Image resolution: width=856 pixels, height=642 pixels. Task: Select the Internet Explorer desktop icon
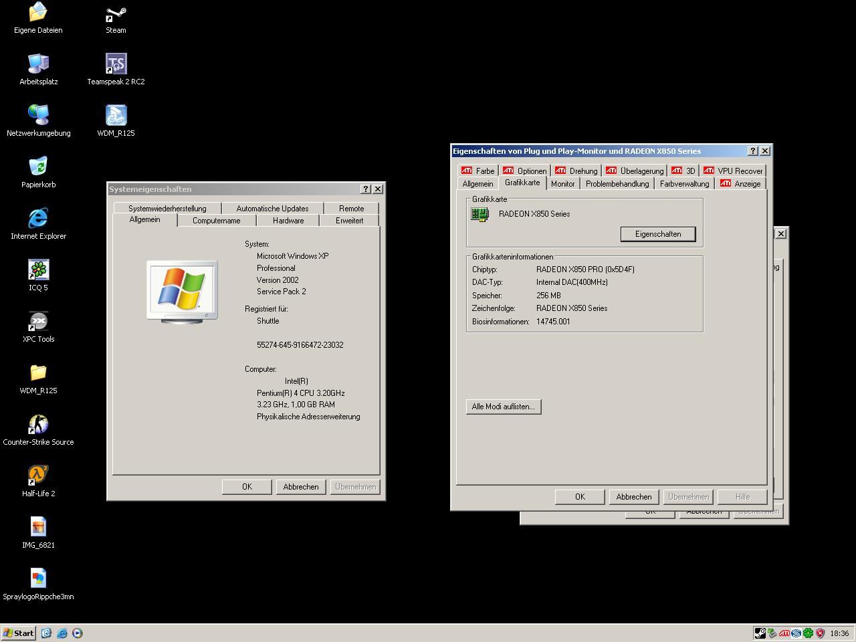tap(38, 224)
